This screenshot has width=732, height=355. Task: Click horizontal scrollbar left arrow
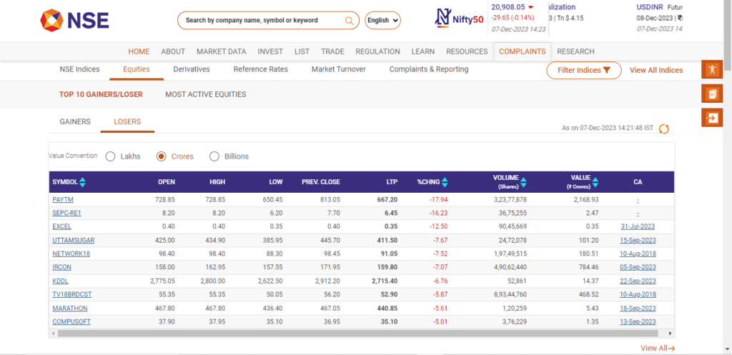click(x=53, y=334)
